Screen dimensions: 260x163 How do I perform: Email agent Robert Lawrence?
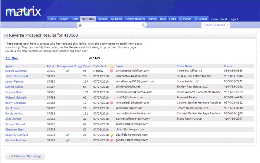(x=16, y=71)
